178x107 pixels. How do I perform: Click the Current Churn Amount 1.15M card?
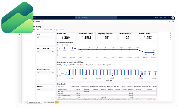(x=86, y=36)
